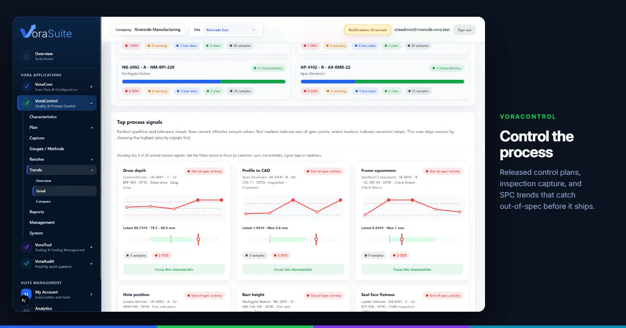Screen dimensions: 626x328
Task: Click the 15 samples chip
Action: coord(418,91)
